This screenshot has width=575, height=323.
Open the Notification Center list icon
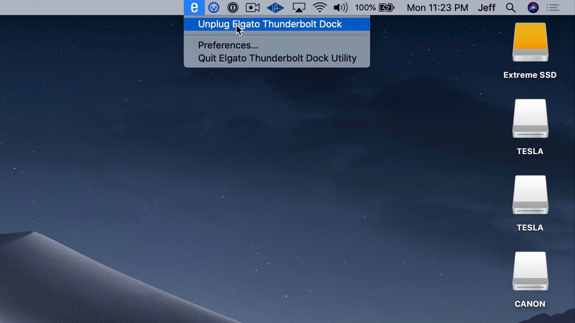(553, 7)
